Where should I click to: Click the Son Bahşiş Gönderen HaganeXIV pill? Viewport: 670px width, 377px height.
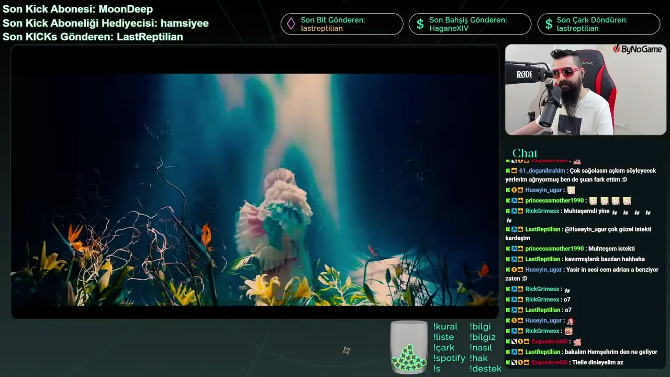[x=470, y=24]
